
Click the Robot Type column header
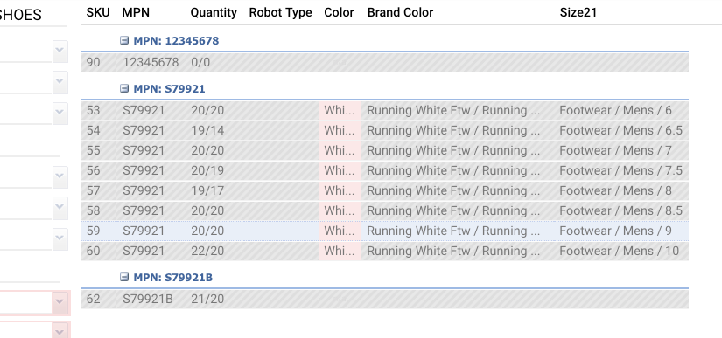[x=280, y=12]
